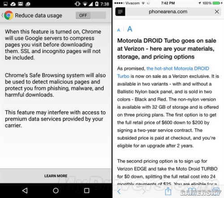Tap the Motorola DROID Turbo article headline
This screenshot has height=198, width=224.
[167, 49]
